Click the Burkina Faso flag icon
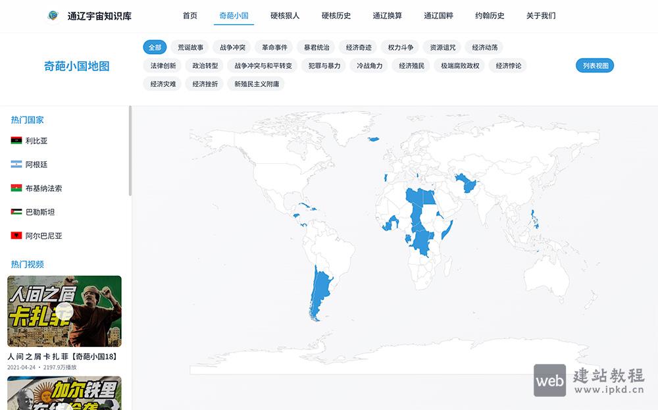Viewport: 658px width, 410px height. click(16, 188)
